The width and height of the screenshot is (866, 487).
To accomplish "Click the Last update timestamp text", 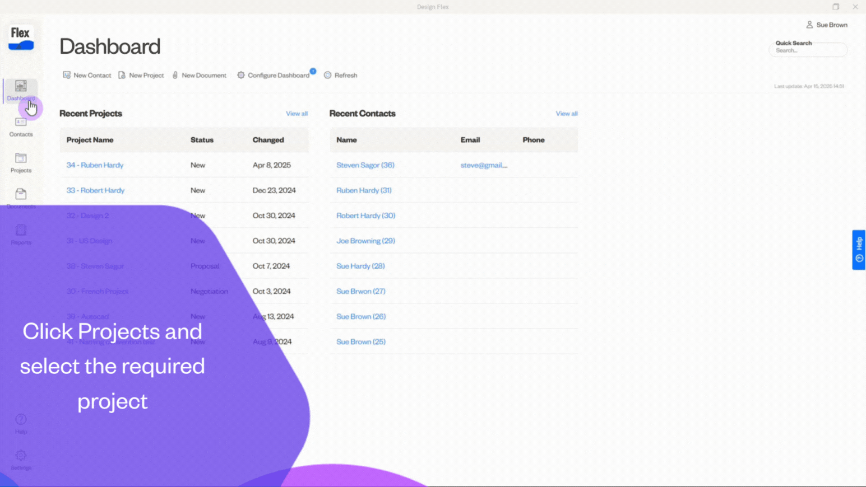I will (809, 86).
